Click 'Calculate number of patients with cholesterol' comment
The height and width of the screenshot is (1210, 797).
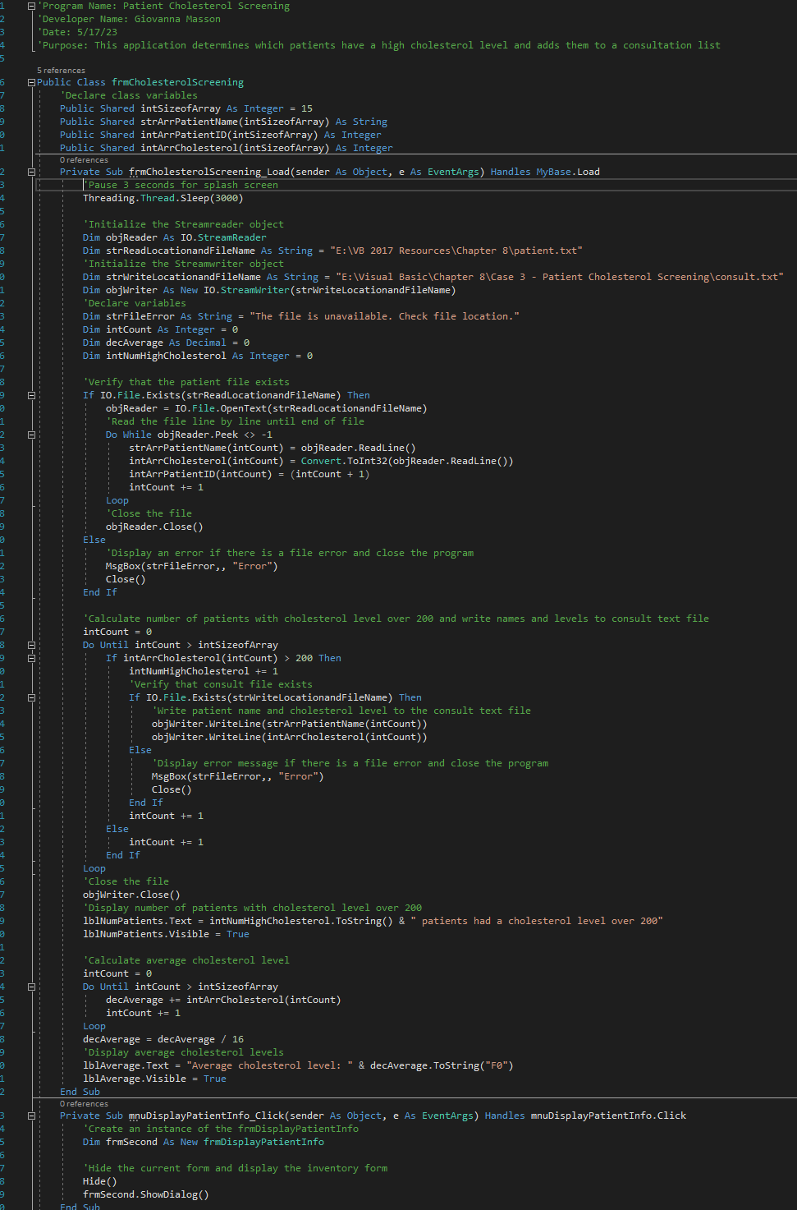tap(396, 619)
